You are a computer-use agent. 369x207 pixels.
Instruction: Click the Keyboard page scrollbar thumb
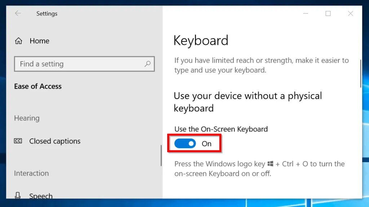point(360,74)
